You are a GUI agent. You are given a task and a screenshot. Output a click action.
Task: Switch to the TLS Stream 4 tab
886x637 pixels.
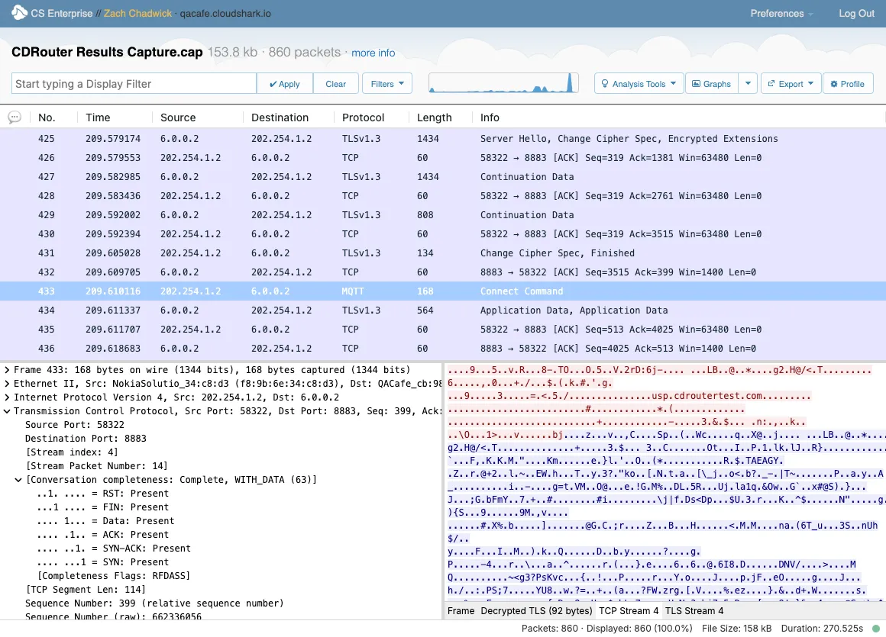(694, 611)
